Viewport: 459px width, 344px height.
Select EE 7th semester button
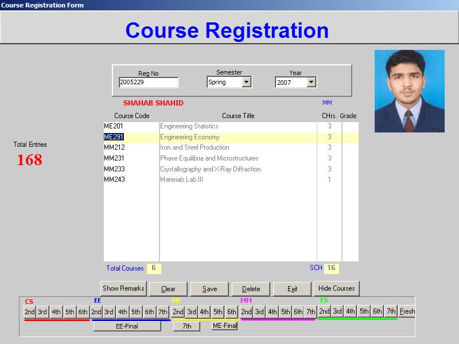163,312
